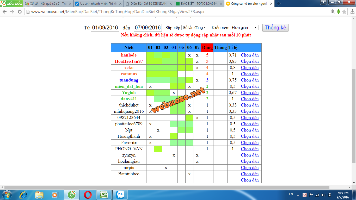
Task: Click the vertical page scrollbar thumb
Action: pyautogui.click(x=354, y=116)
